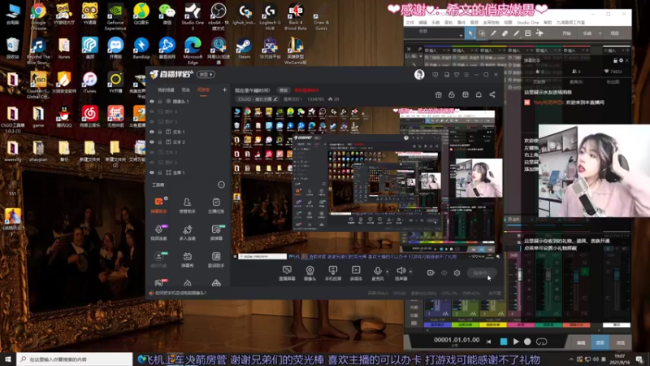Click the share icon in streaming app header
The image size is (650, 366).
tap(492, 94)
